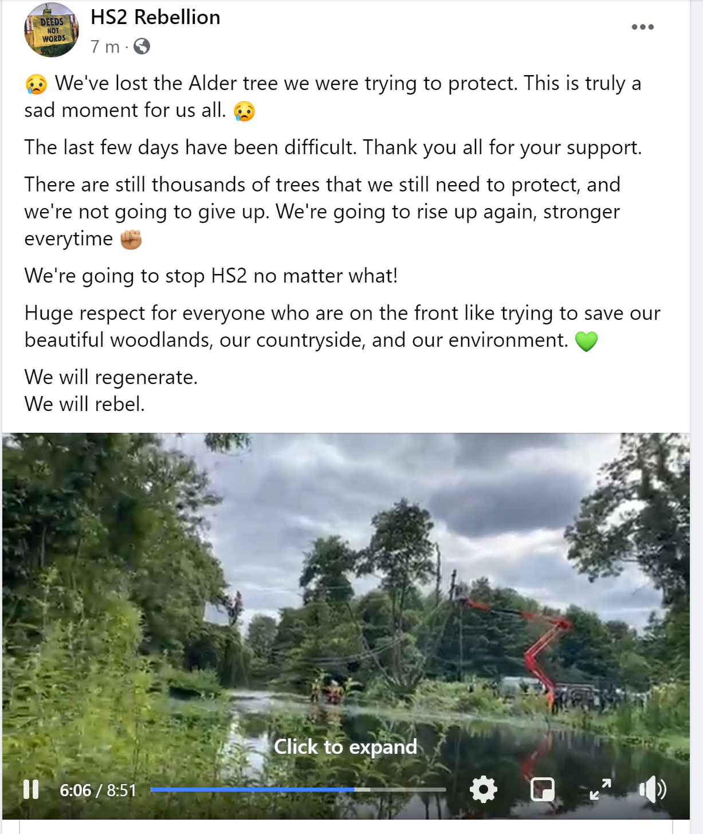Viewport: 703px width, 834px height.
Task: Click the HS2 Rebellion page name
Action: coord(155,17)
